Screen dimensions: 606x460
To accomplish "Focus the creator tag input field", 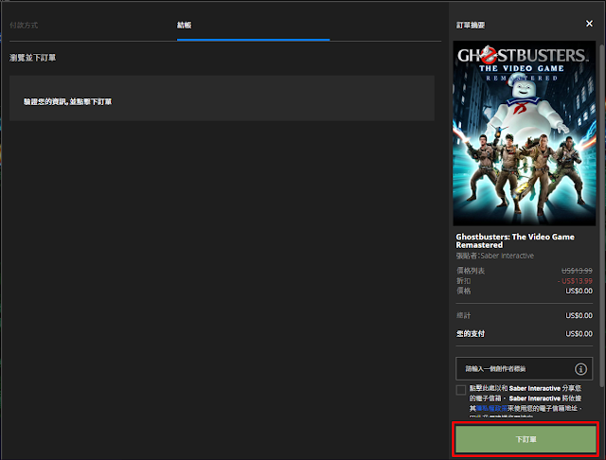I will click(524, 369).
